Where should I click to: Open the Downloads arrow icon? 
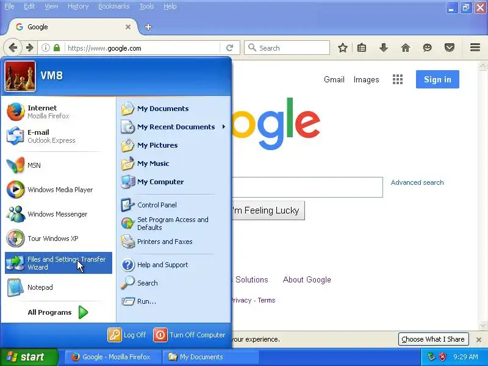(x=384, y=48)
